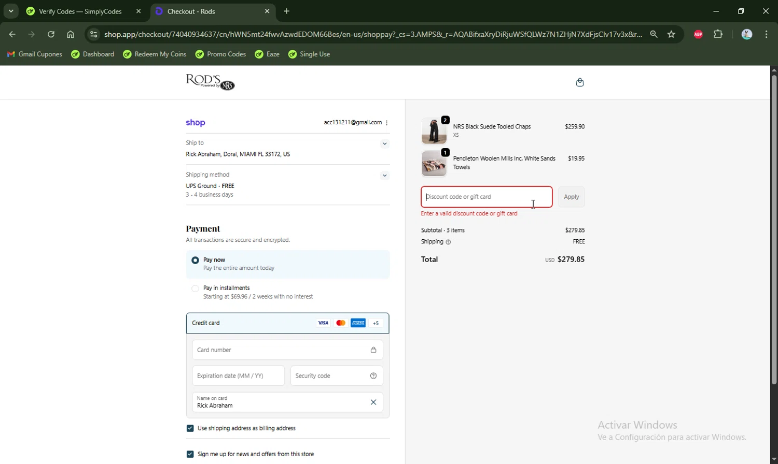The image size is (778, 464).
Task: Click the address bar URL
Action: pyautogui.click(x=373, y=35)
